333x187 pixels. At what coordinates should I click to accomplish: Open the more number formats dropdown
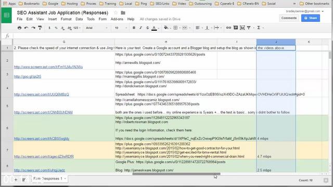pyautogui.click(x=77, y=28)
